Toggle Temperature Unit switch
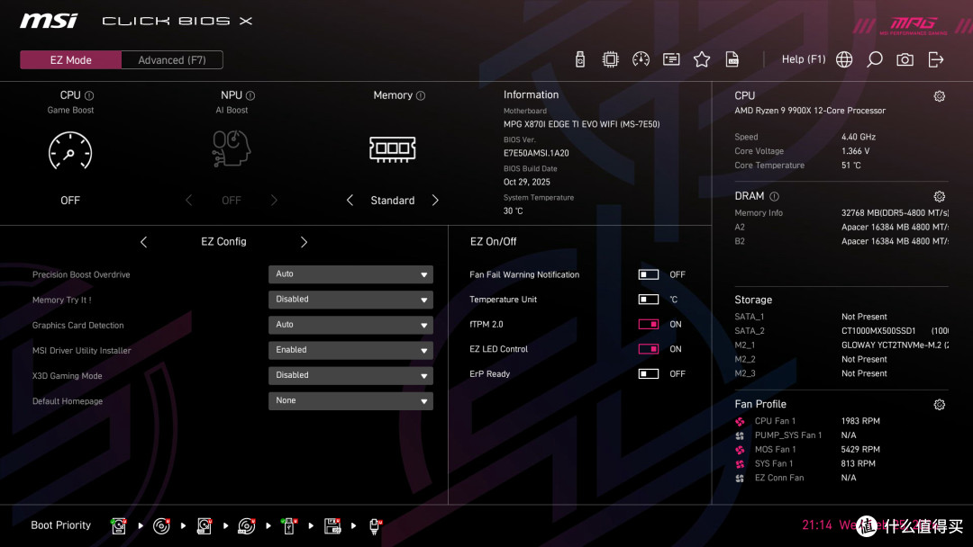 [x=649, y=300]
